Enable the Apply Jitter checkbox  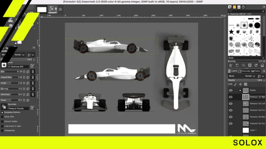[2, 117]
